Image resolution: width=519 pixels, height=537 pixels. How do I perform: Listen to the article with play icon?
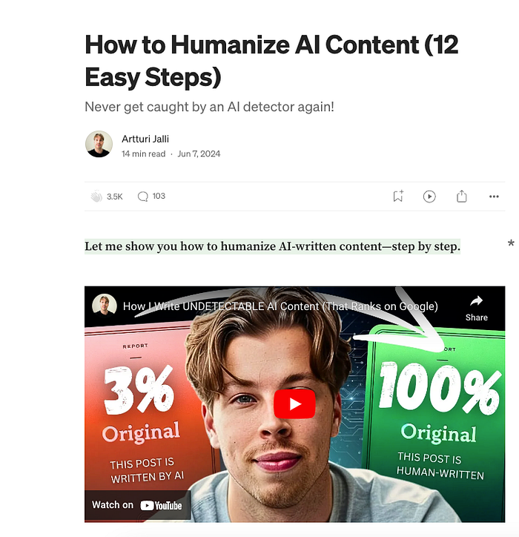[x=429, y=197]
